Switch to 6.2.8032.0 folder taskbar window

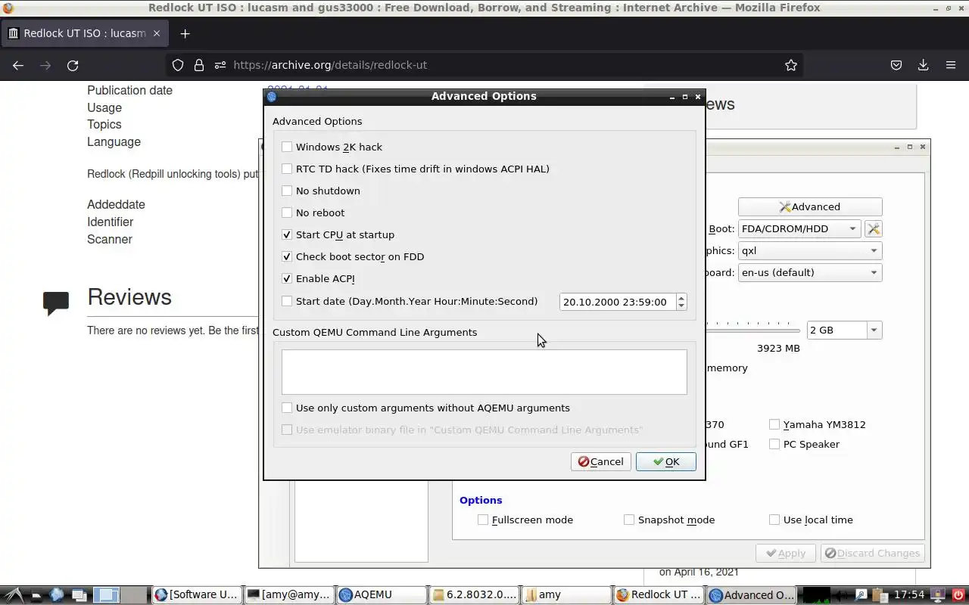coord(474,595)
